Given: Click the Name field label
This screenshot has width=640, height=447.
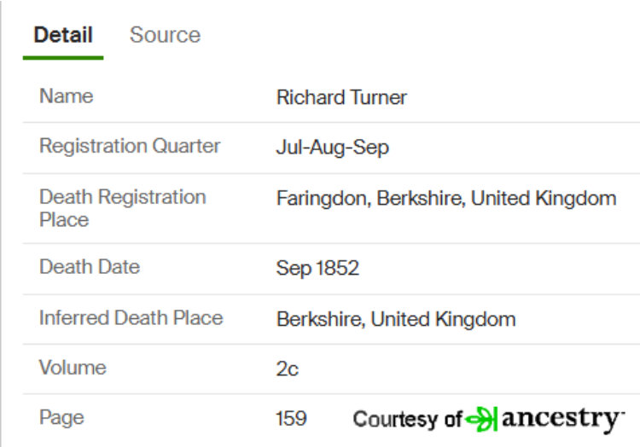Looking at the screenshot, I should pyautogui.click(x=66, y=96).
